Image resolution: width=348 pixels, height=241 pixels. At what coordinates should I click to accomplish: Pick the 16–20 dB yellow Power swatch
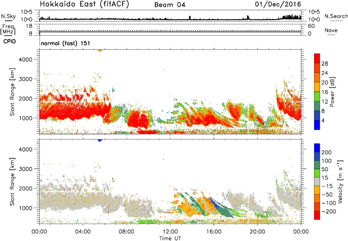coord(317,87)
